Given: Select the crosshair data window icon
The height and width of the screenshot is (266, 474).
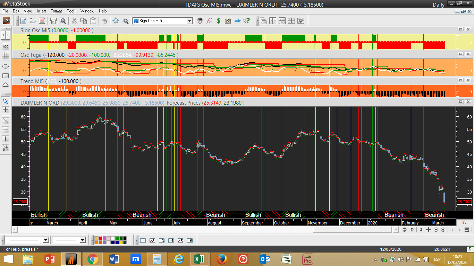Looking at the screenshot, I should pyautogui.click(x=116, y=21).
